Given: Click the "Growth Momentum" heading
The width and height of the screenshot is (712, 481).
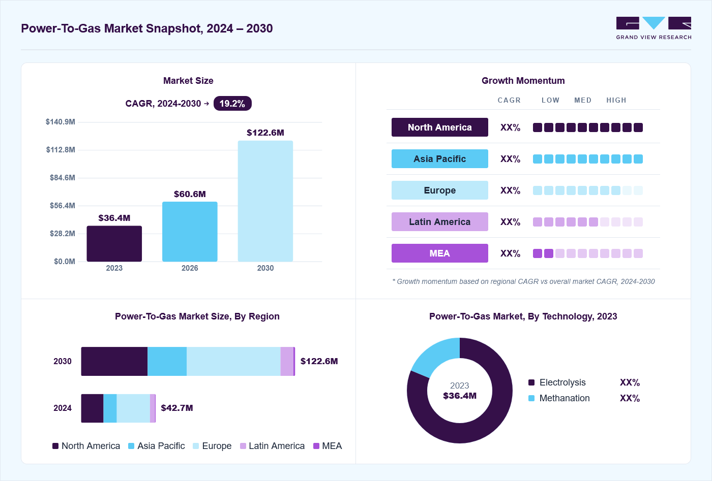Looking at the screenshot, I should pos(523,81).
